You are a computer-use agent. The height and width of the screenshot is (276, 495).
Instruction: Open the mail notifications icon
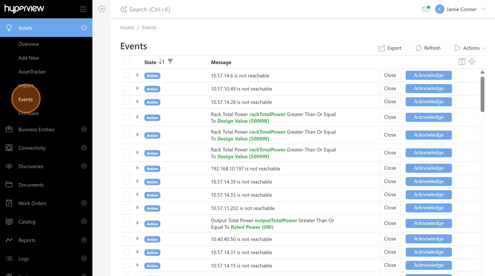click(426, 9)
